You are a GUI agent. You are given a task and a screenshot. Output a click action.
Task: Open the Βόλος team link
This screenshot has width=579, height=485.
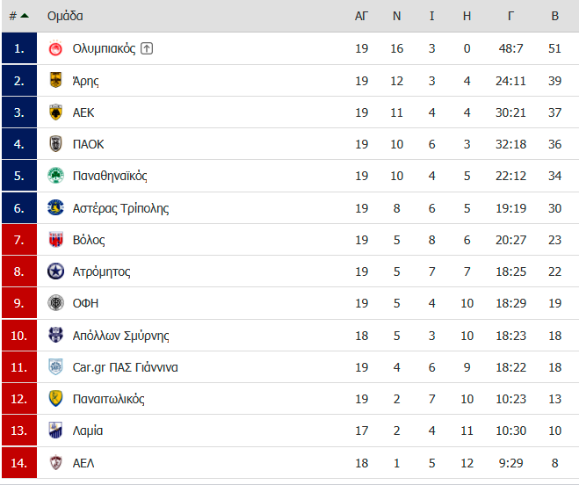[89, 240]
